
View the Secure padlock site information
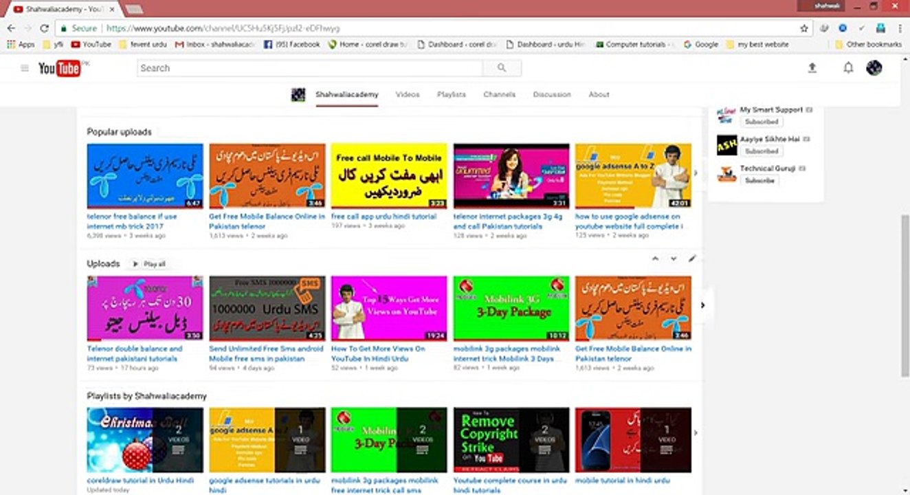78,28
